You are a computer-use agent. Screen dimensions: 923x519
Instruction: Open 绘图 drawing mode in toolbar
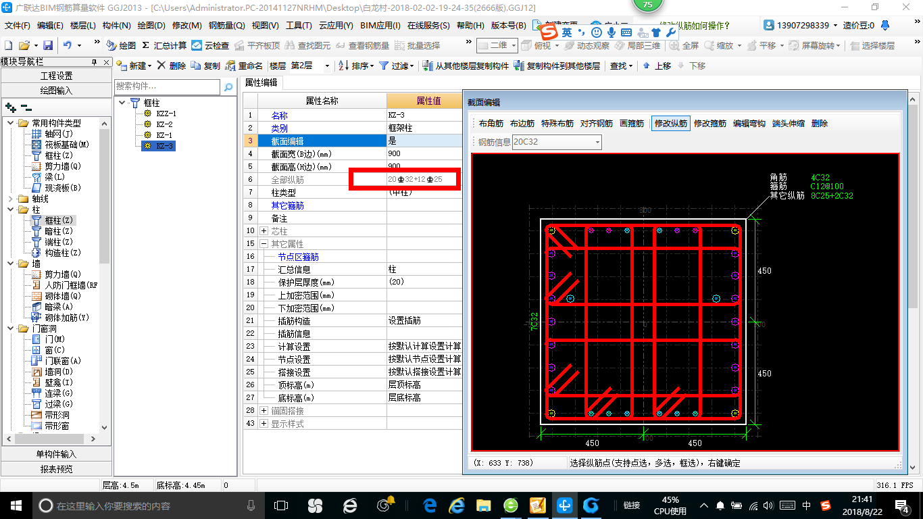[121, 45]
